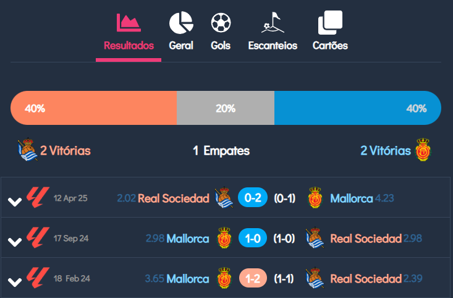Expand the 17 Sep 24 match row
Viewport: 453px width, 298px height.
[14, 242]
